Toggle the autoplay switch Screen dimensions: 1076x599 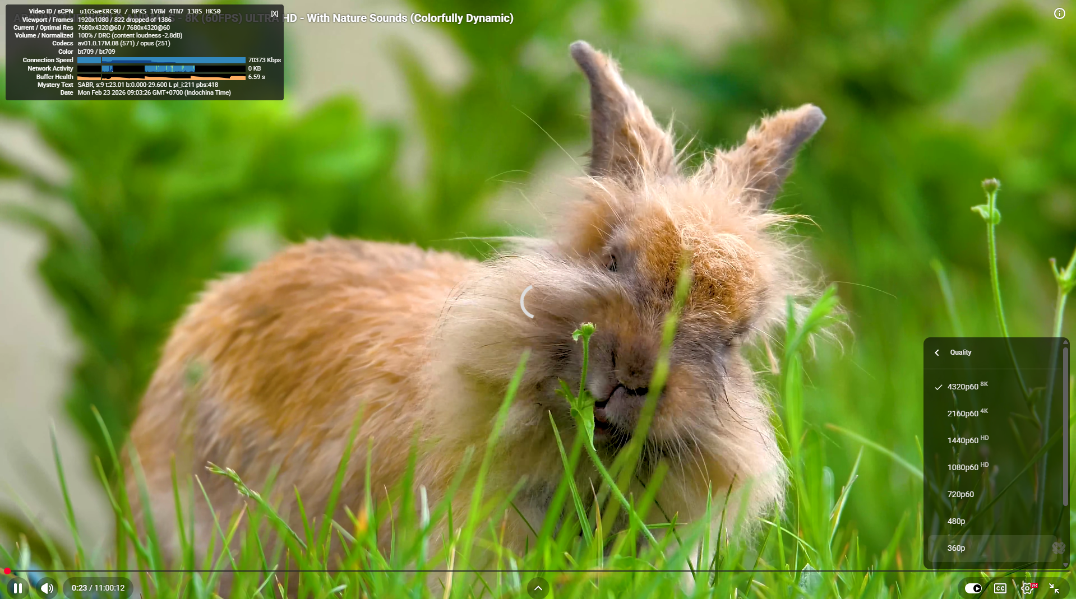coord(973,588)
